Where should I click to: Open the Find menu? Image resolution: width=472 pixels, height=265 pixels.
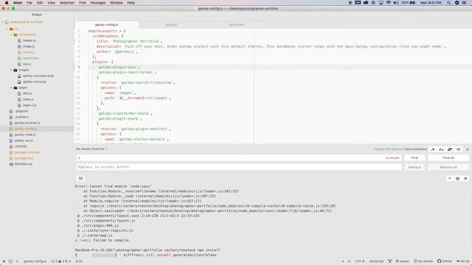[83, 3]
